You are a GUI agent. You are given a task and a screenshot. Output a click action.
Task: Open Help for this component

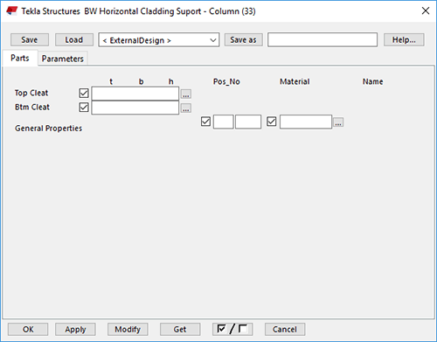pos(404,39)
